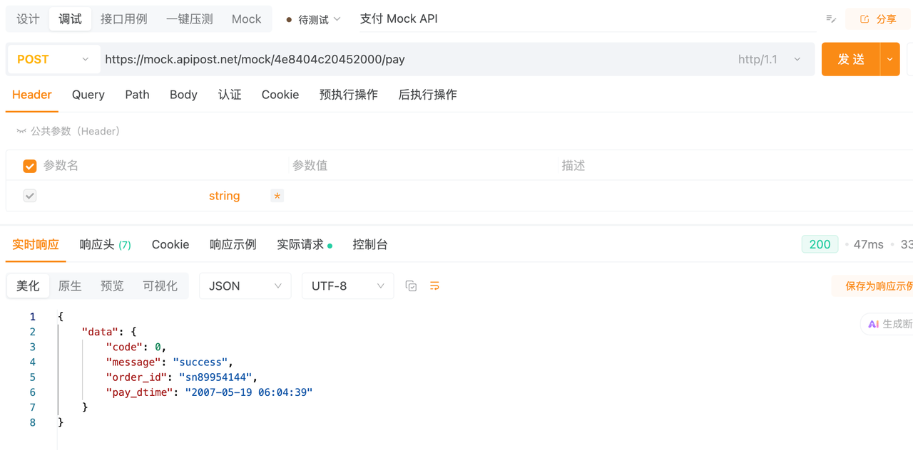This screenshot has height=450, width=913.
Task: Open the 响应头 (7) tab
Action: click(x=106, y=244)
